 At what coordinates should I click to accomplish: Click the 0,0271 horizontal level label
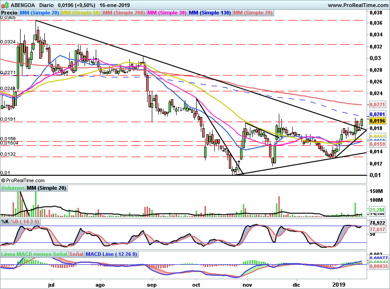coord(8,73)
